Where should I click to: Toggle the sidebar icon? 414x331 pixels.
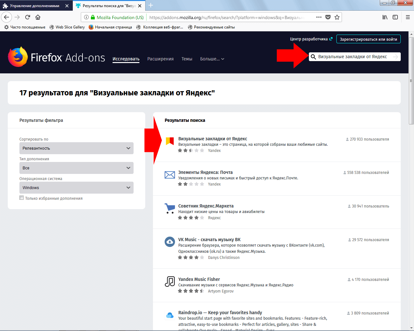click(395, 17)
